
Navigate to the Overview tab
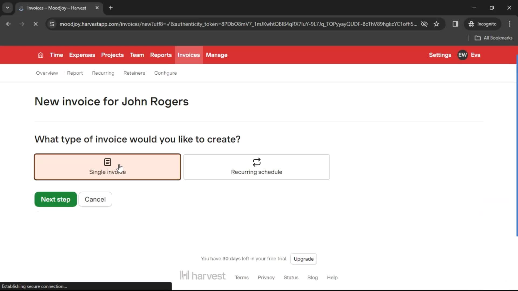pyautogui.click(x=47, y=73)
